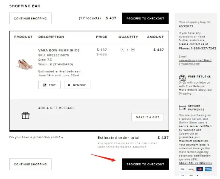Click the gift box icon
Screen dimensions: 220x179
(x=25, y=115)
